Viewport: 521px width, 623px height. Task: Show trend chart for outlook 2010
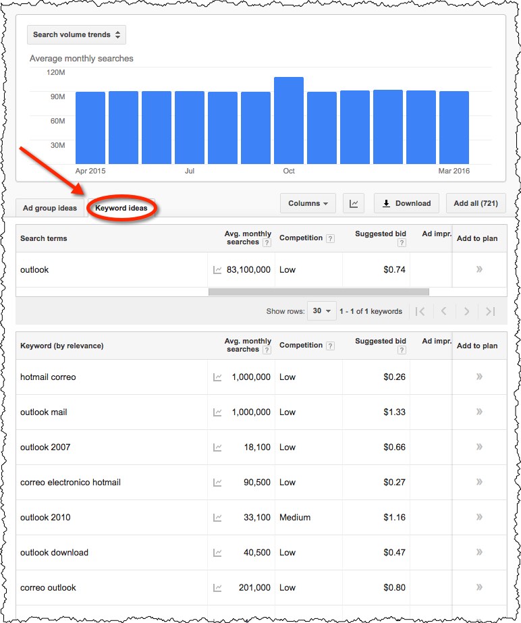pos(217,517)
